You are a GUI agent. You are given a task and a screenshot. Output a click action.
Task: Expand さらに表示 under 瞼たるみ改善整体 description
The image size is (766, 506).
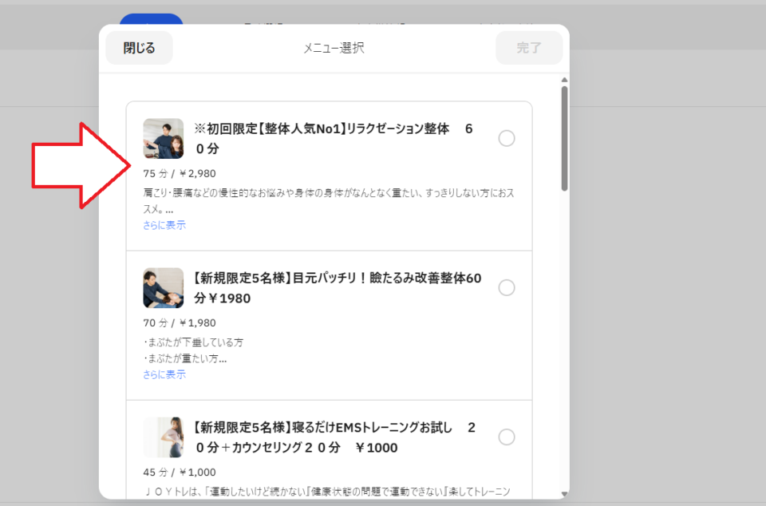(x=164, y=374)
